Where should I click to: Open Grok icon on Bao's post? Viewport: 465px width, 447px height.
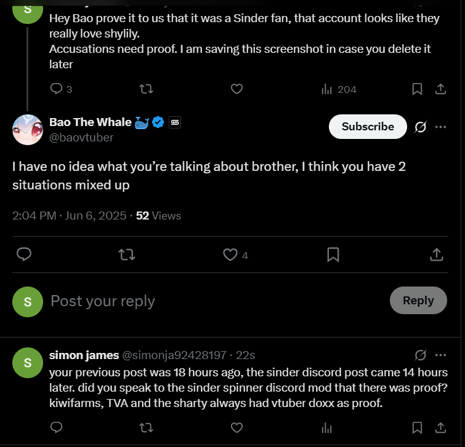click(x=421, y=127)
